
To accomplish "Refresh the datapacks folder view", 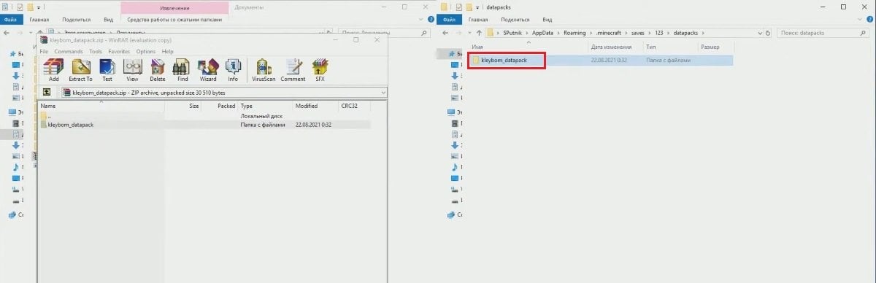I will tap(767, 33).
